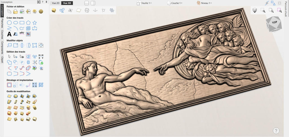Open the Planches side tab

[2, 23]
